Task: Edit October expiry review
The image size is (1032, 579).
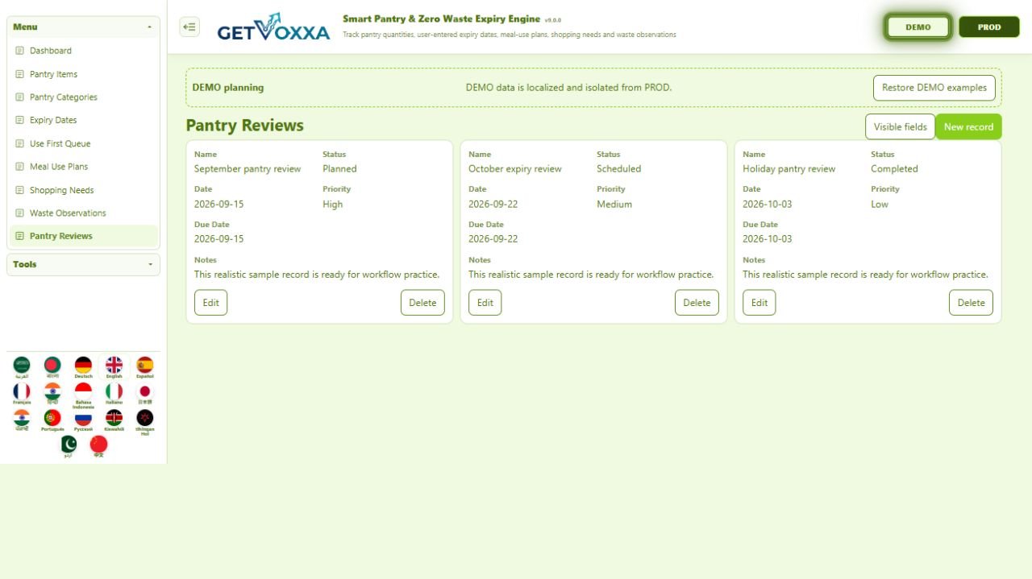Action: tap(485, 303)
